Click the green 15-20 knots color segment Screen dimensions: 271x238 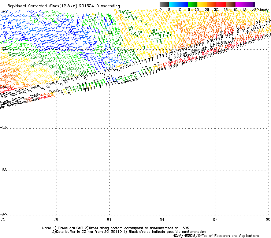point(193,4)
